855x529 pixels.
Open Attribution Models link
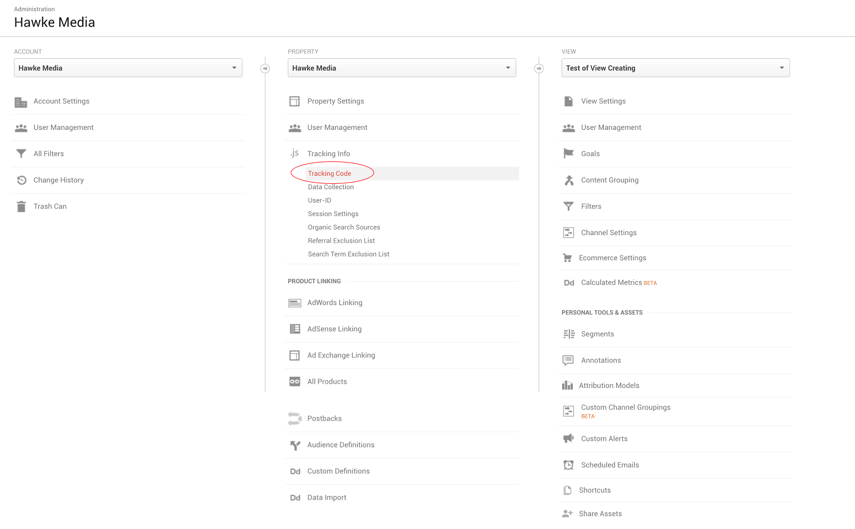click(x=609, y=385)
